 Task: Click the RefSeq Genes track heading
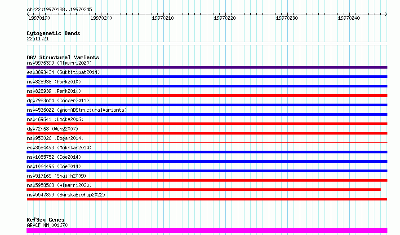click(x=46, y=220)
